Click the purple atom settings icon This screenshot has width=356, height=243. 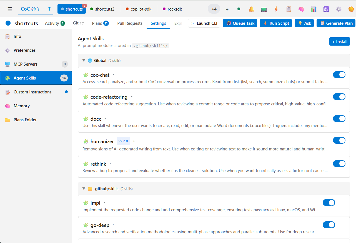tap(326, 9)
